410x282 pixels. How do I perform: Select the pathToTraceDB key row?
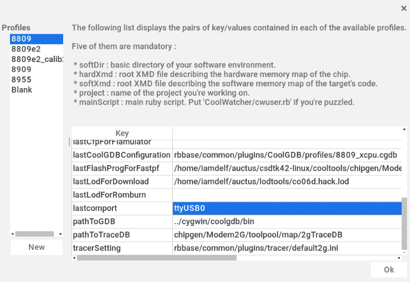coord(122,235)
